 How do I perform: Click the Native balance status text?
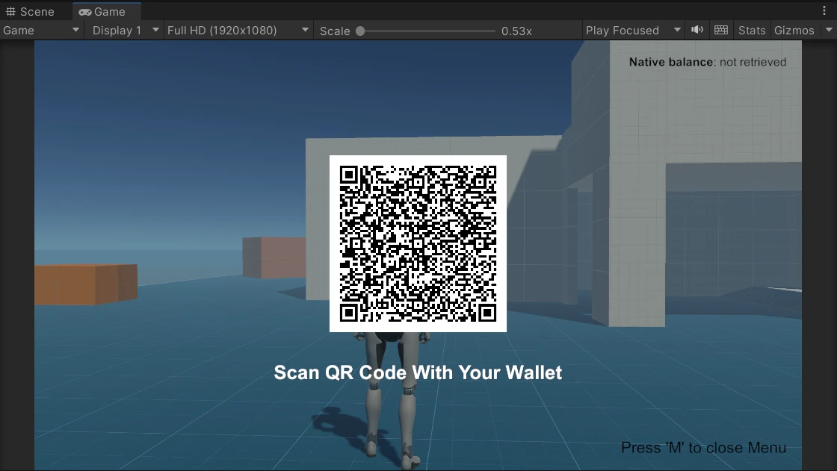point(707,62)
